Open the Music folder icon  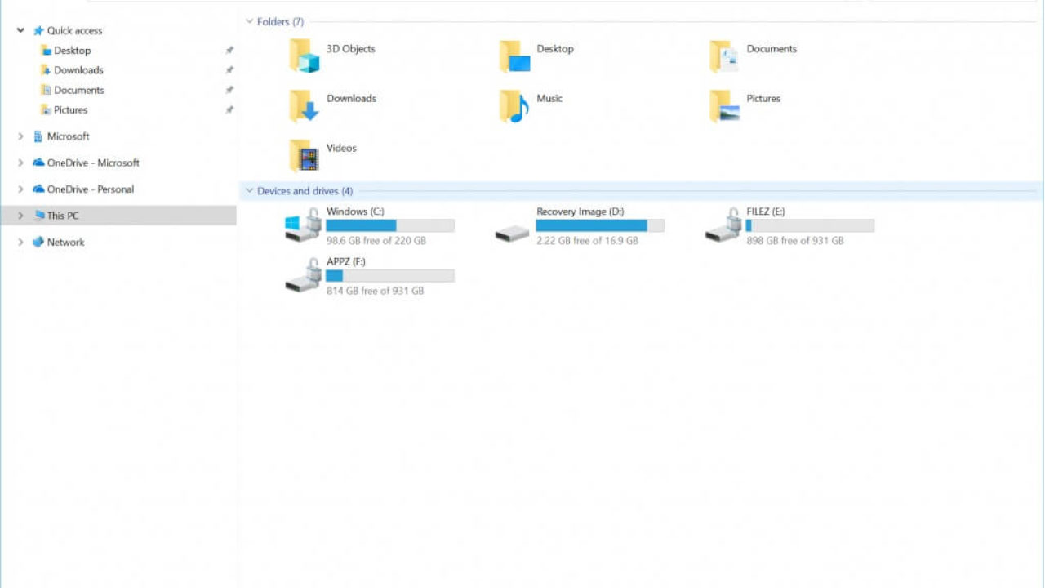click(x=514, y=106)
